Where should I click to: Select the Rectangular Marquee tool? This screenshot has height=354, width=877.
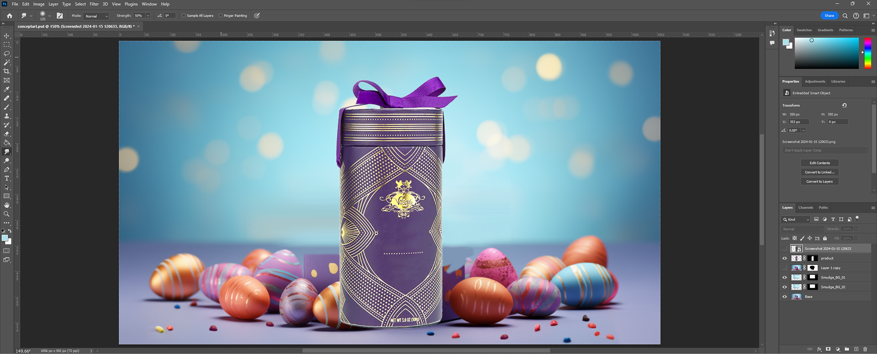click(6, 45)
